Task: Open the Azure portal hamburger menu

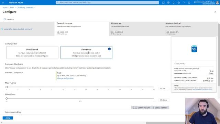Action: pos(3,2)
